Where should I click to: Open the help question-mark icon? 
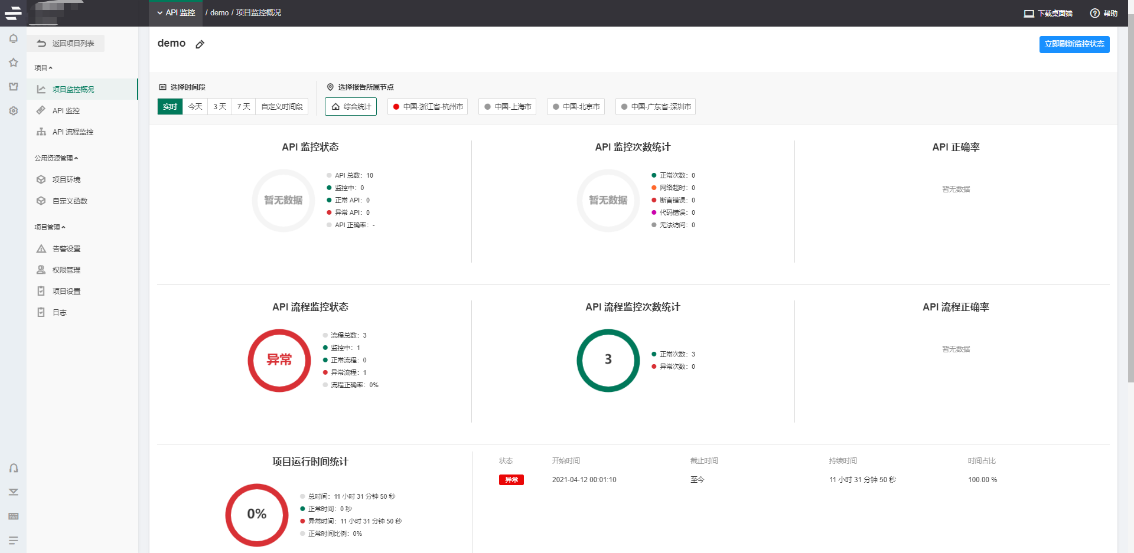click(1094, 13)
